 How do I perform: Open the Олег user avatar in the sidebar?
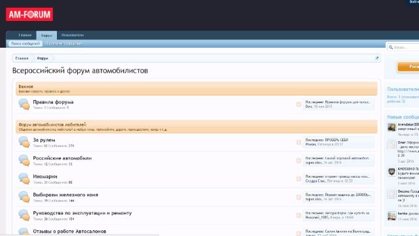coord(392,144)
